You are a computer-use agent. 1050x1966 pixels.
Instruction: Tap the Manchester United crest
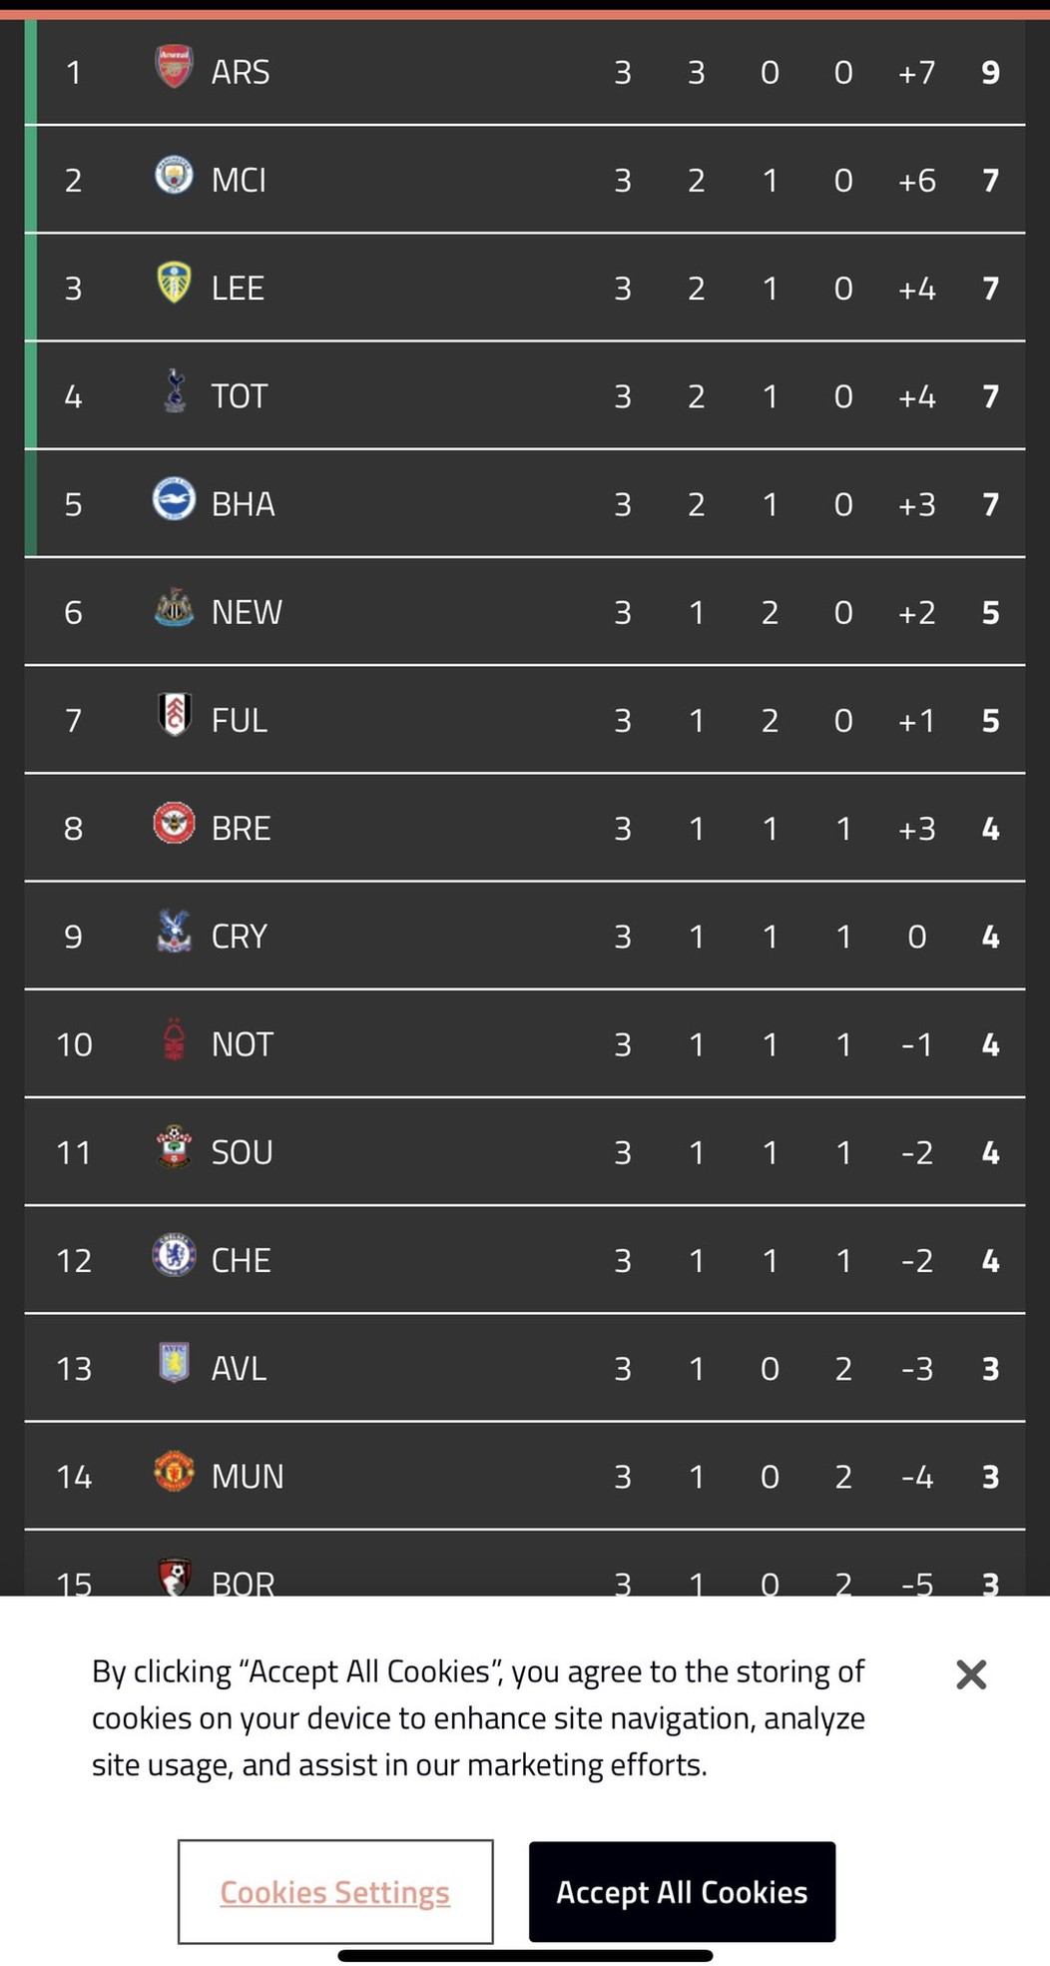(x=174, y=1472)
